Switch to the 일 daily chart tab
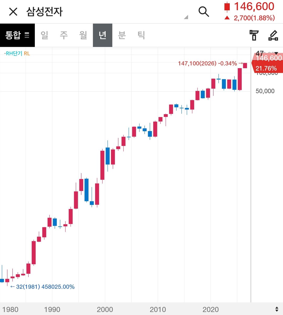 click(x=45, y=35)
